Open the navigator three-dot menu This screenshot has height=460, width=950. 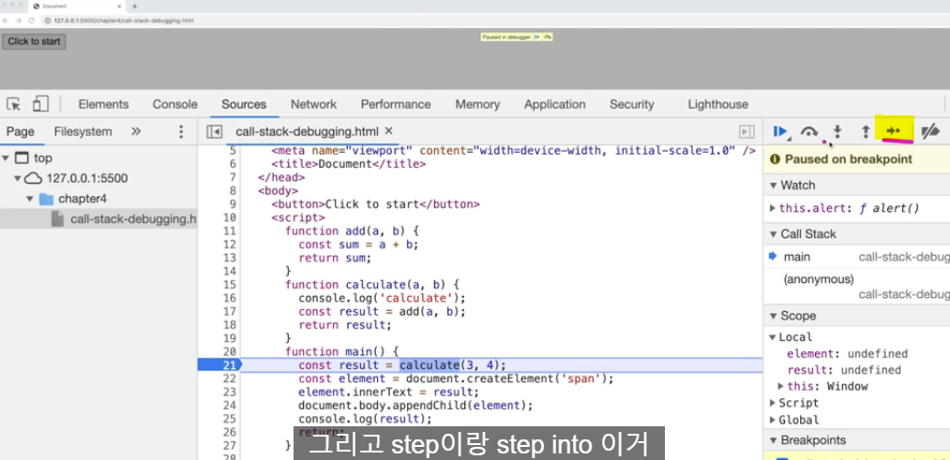pos(181,132)
